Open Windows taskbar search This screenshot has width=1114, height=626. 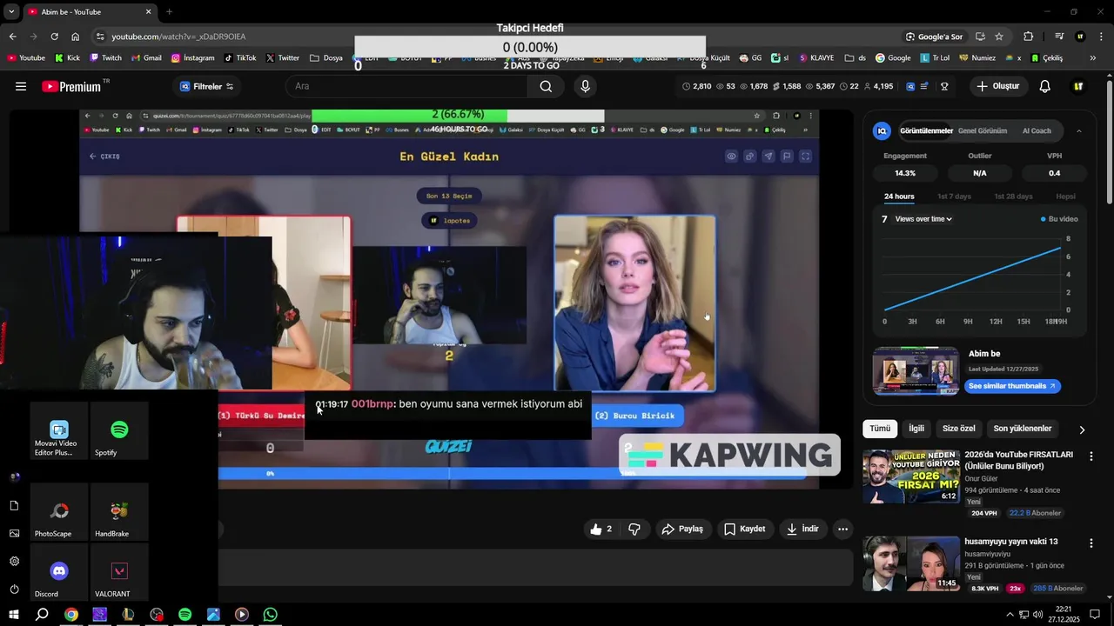point(42,615)
